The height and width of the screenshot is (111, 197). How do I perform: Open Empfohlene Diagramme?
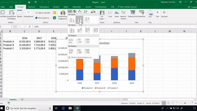(63, 15)
